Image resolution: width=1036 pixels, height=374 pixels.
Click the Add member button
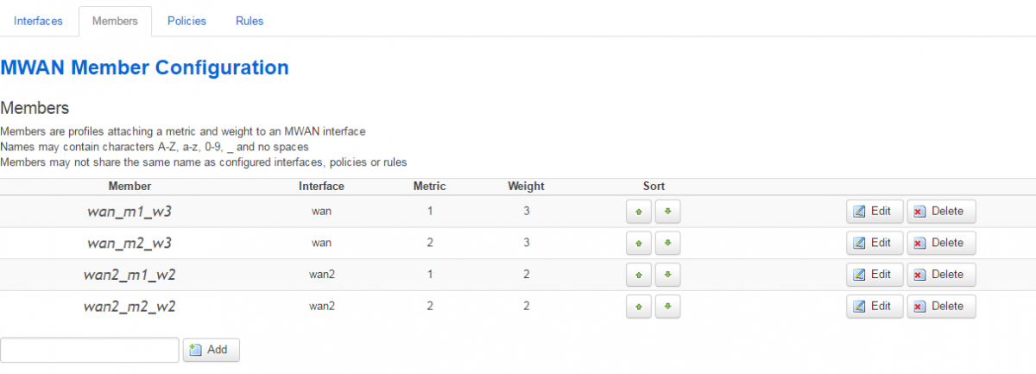211,350
